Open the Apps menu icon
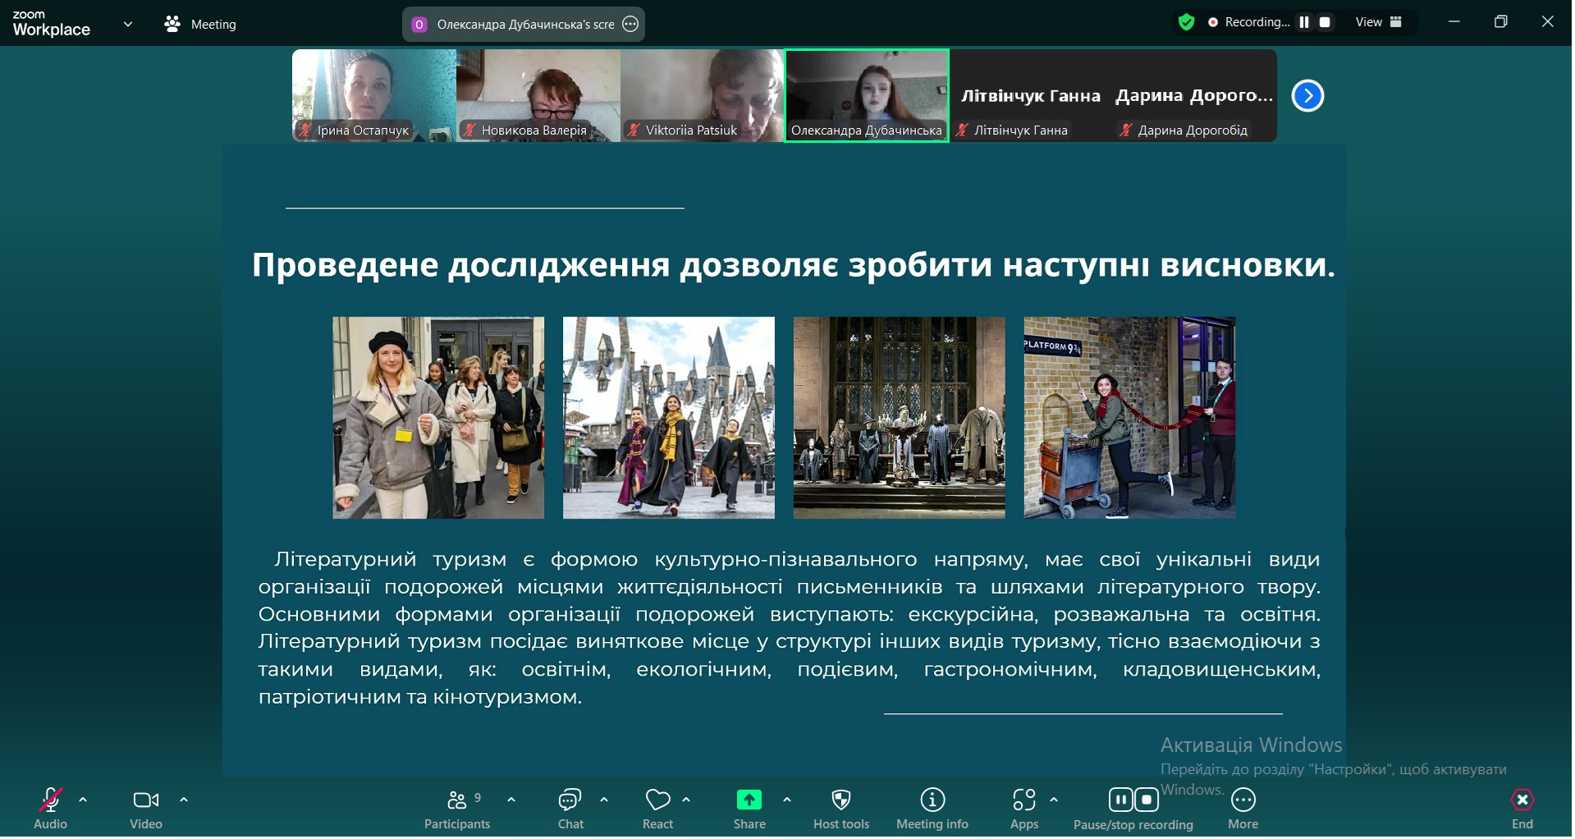The height and width of the screenshot is (839, 1575). pyautogui.click(x=1023, y=801)
